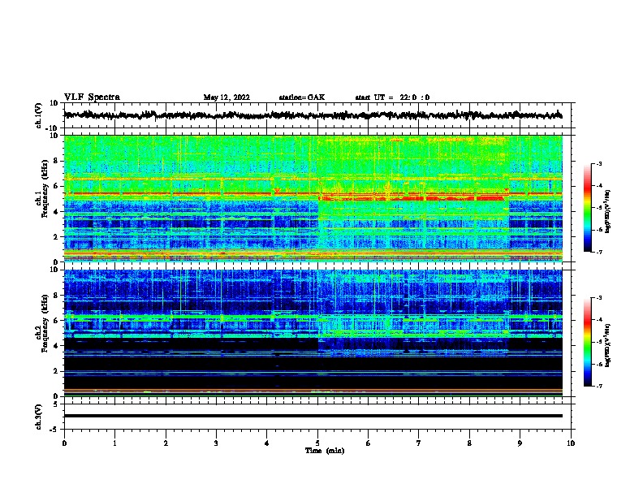This screenshot has height=497, width=643.
Task: Select the "start UT = 22: 0 : 0" label
Action: pos(392,97)
